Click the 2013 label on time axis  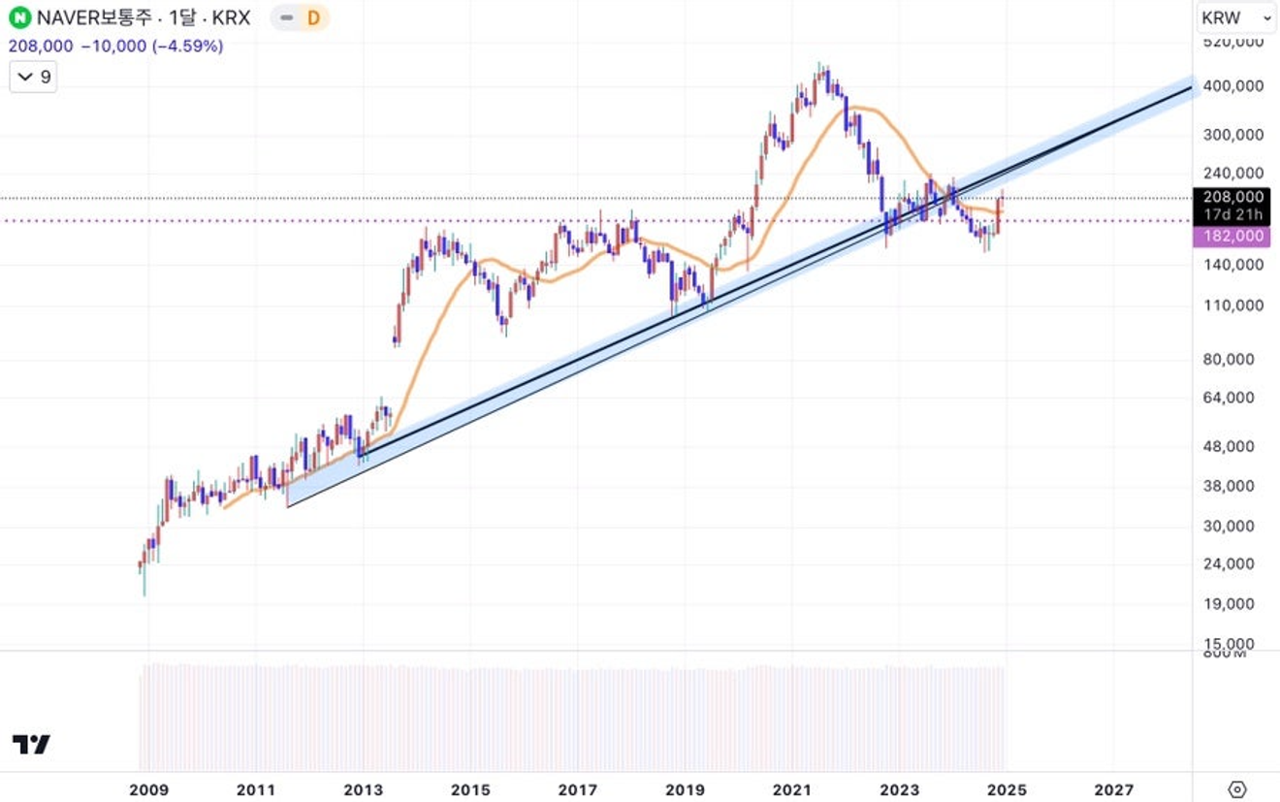pos(363,790)
